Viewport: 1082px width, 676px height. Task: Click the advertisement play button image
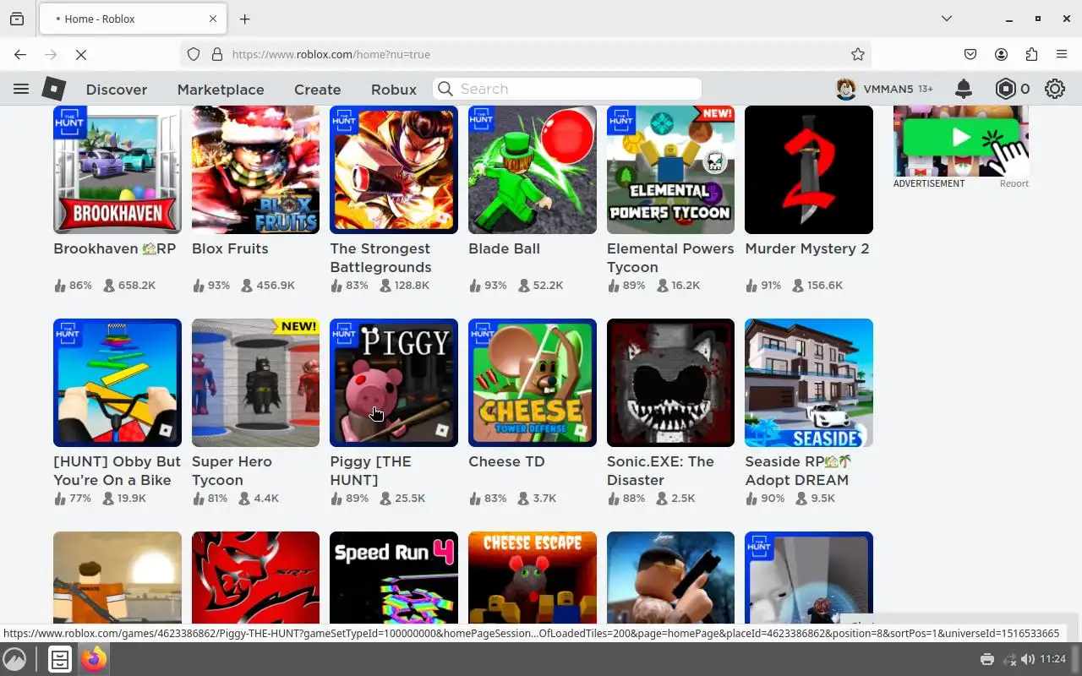(x=961, y=141)
